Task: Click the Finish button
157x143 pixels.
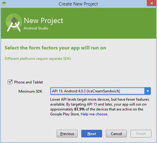Action: (141, 133)
